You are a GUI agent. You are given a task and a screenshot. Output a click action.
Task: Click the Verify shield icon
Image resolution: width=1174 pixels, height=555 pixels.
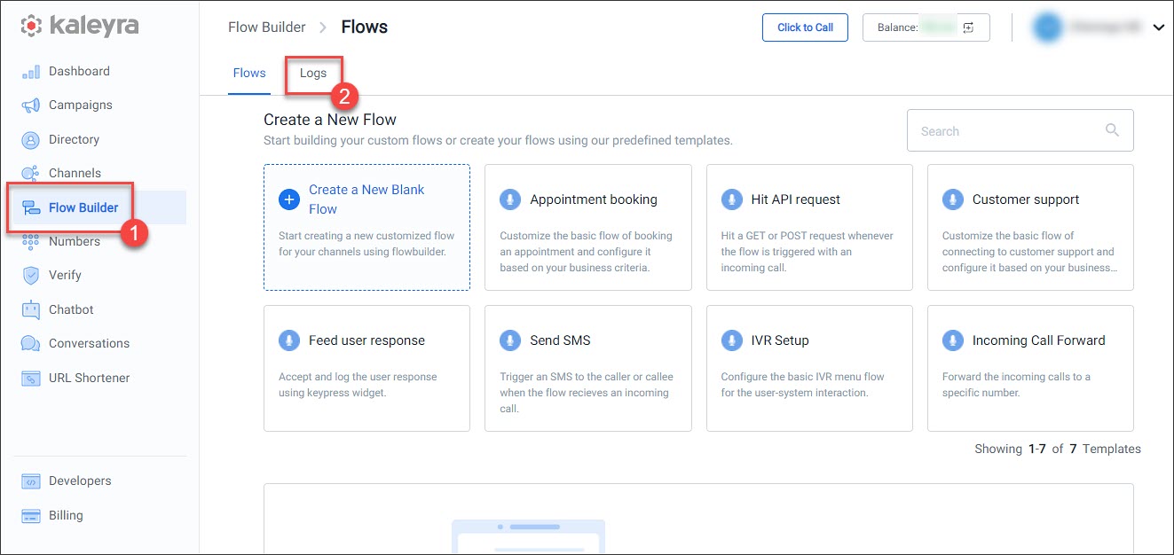click(x=31, y=276)
